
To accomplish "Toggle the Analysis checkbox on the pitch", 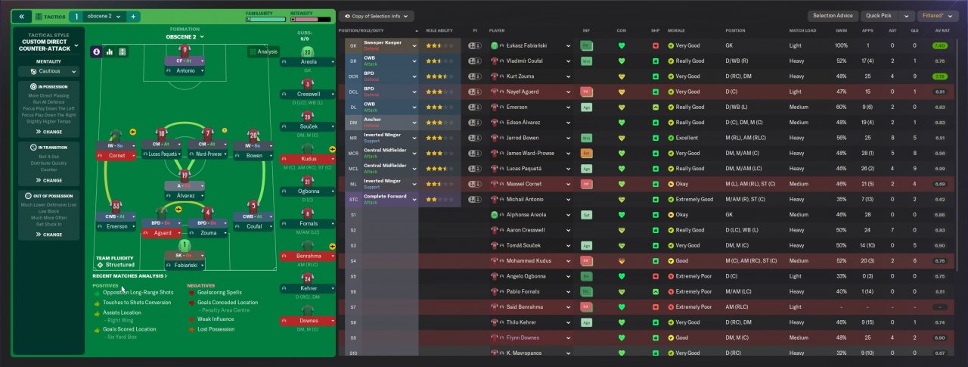I will 253,51.
